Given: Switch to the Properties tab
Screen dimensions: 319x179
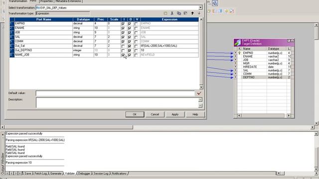Looking at the screenshot, I should [46, 1].
